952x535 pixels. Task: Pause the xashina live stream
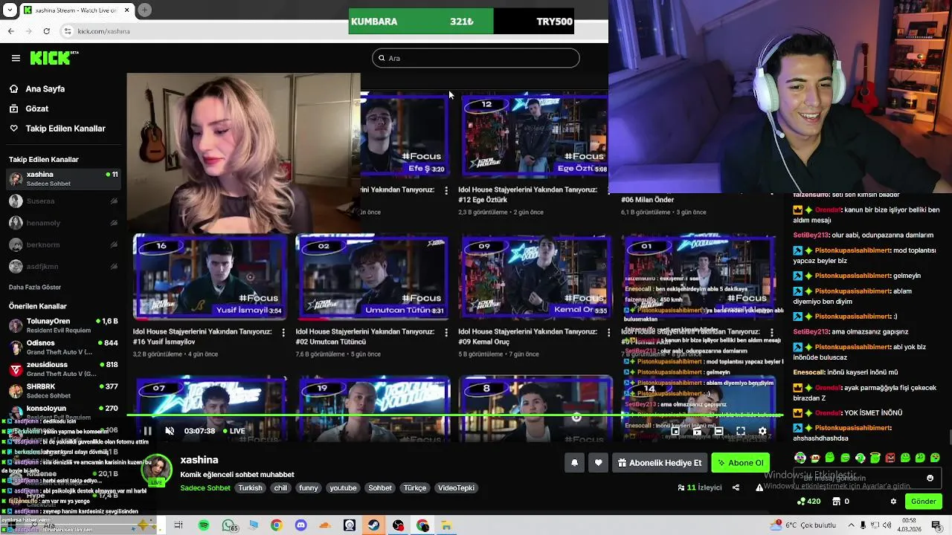(x=147, y=431)
